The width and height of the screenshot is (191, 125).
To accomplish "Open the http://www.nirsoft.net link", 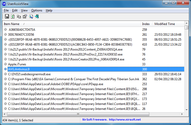I will click(125, 120).
